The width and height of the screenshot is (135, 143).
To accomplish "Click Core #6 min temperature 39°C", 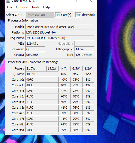I will [x=64, y=113].
